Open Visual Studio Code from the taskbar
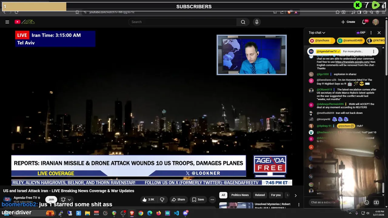Image resolution: width=388 pixels, height=218 pixels. pos(176,213)
